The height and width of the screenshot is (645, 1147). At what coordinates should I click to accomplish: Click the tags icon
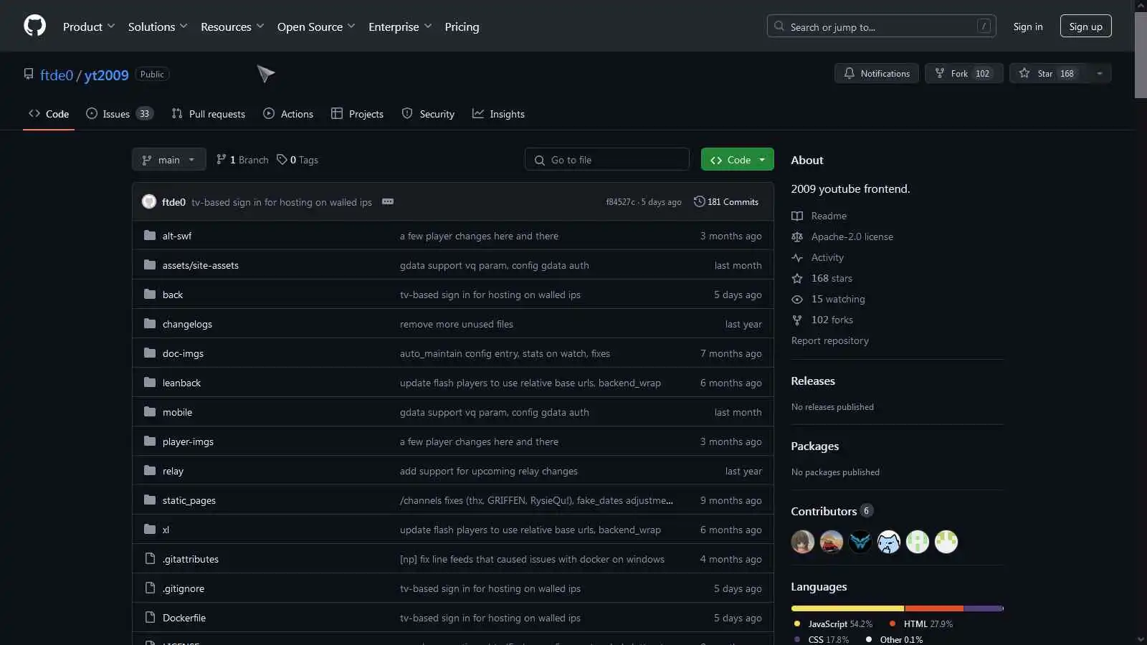(282, 160)
